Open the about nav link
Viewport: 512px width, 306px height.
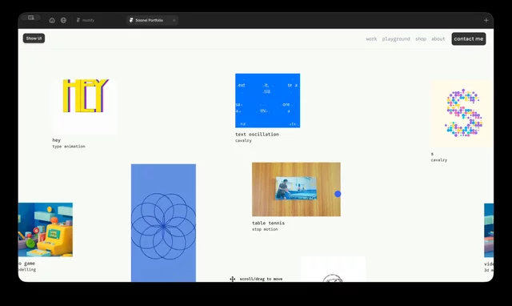click(438, 39)
